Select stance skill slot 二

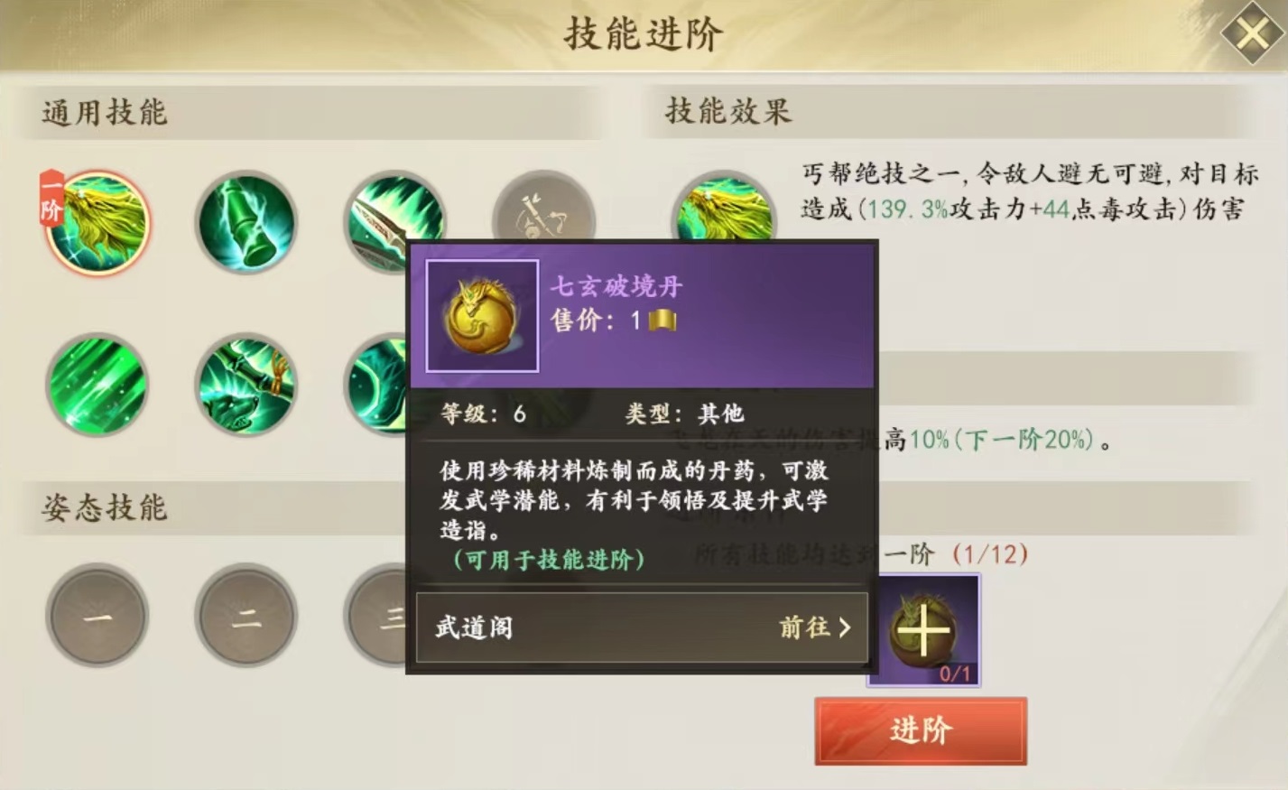(246, 616)
